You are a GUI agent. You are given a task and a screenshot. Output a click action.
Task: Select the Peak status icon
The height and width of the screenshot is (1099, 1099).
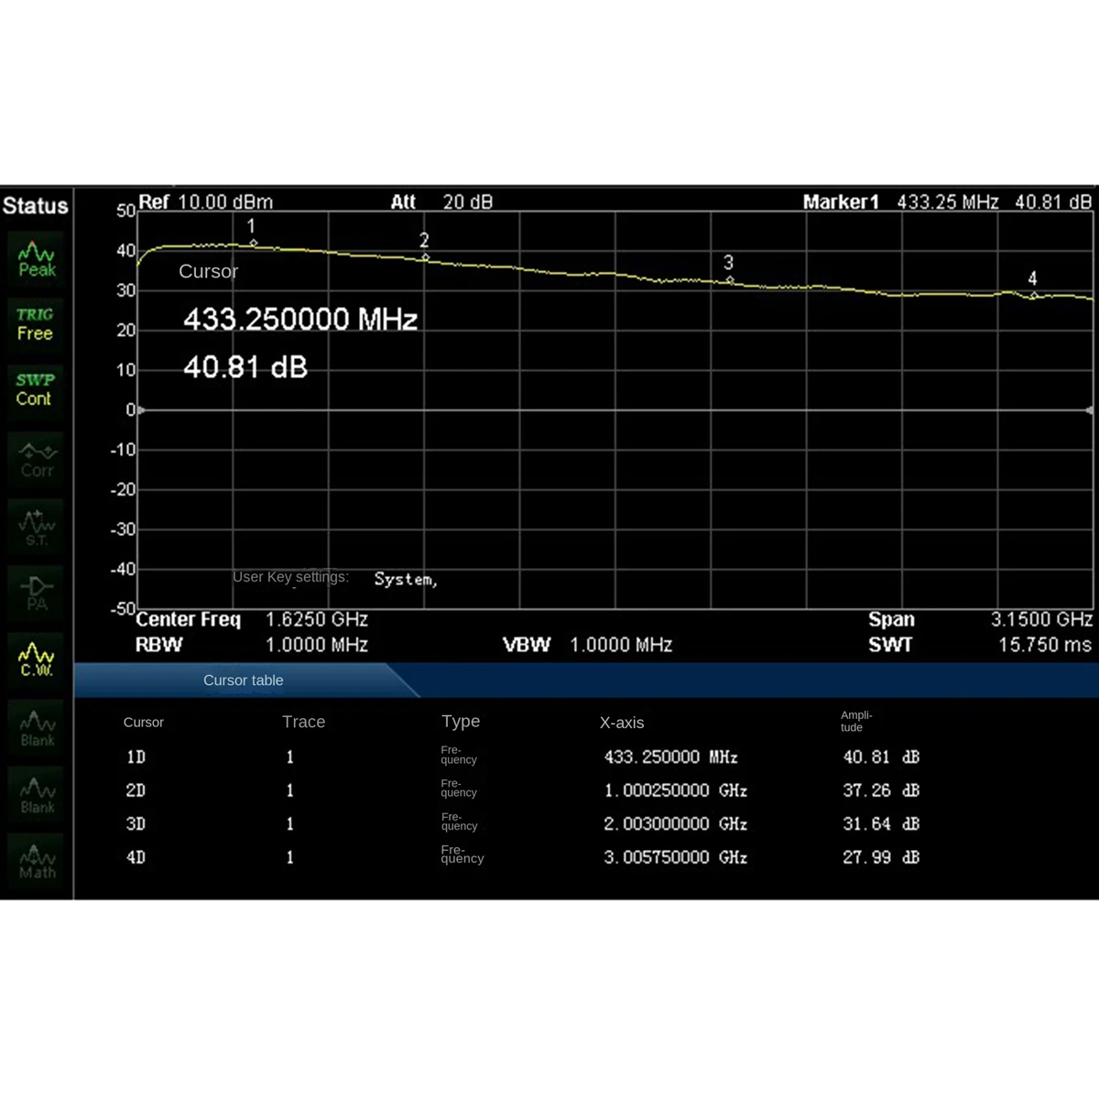pos(37,258)
